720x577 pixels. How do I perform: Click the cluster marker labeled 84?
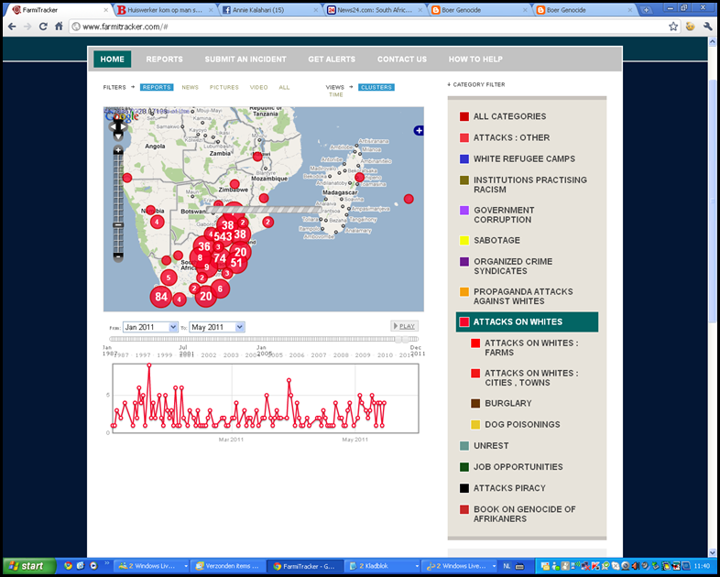click(x=161, y=296)
